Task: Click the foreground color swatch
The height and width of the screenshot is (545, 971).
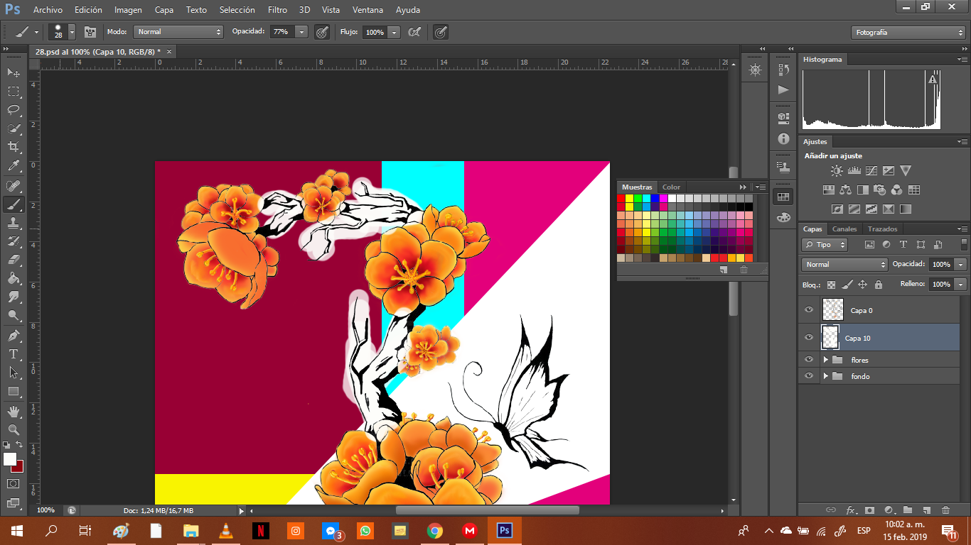Action: click(x=9, y=459)
